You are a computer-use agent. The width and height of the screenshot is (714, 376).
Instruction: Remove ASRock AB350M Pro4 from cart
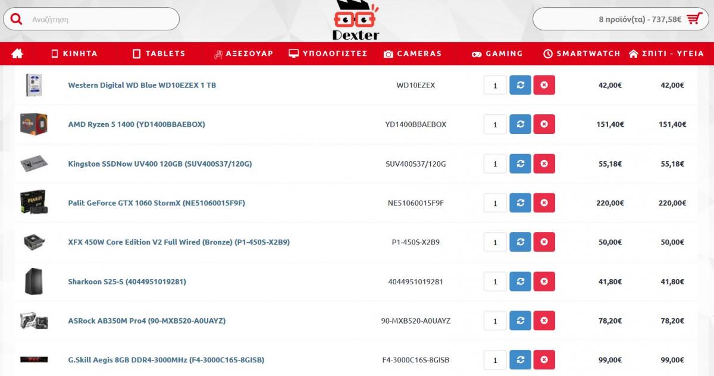pyautogui.click(x=544, y=321)
